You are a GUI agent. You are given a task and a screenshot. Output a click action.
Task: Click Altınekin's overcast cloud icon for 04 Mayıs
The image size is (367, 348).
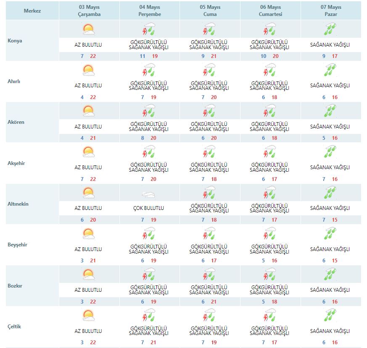click(x=149, y=194)
